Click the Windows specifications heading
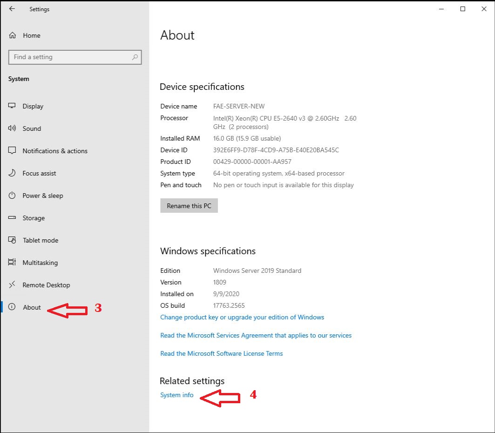Viewport: 495px width, 433px height. (x=208, y=251)
